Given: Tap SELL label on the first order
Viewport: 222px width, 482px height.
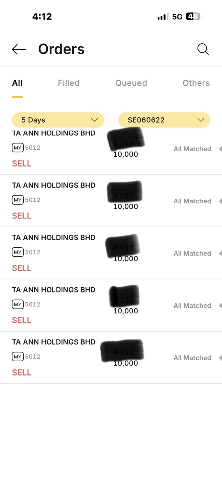Looking at the screenshot, I should (x=22, y=163).
